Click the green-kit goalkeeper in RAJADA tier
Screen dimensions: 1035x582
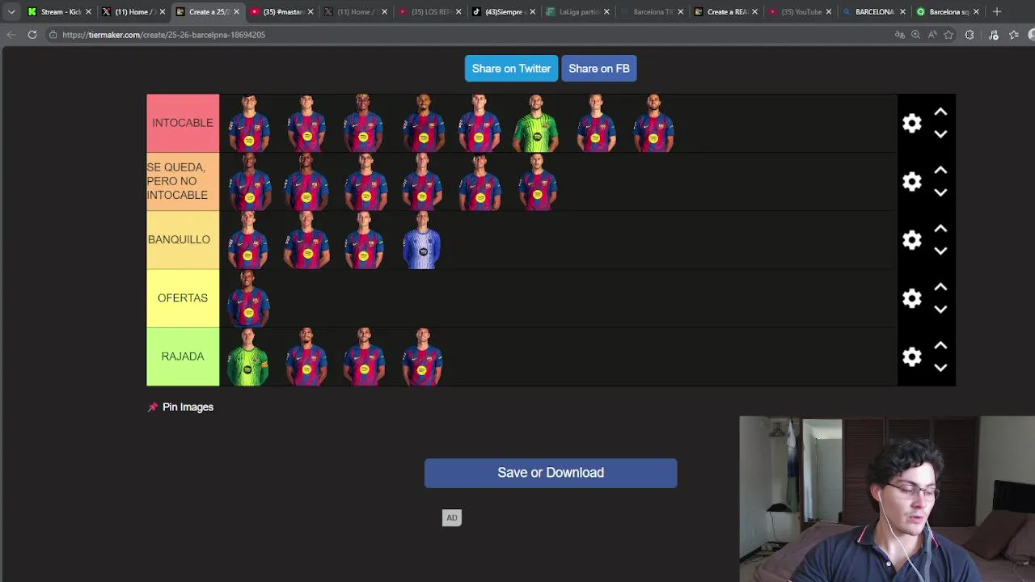coord(248,356)
